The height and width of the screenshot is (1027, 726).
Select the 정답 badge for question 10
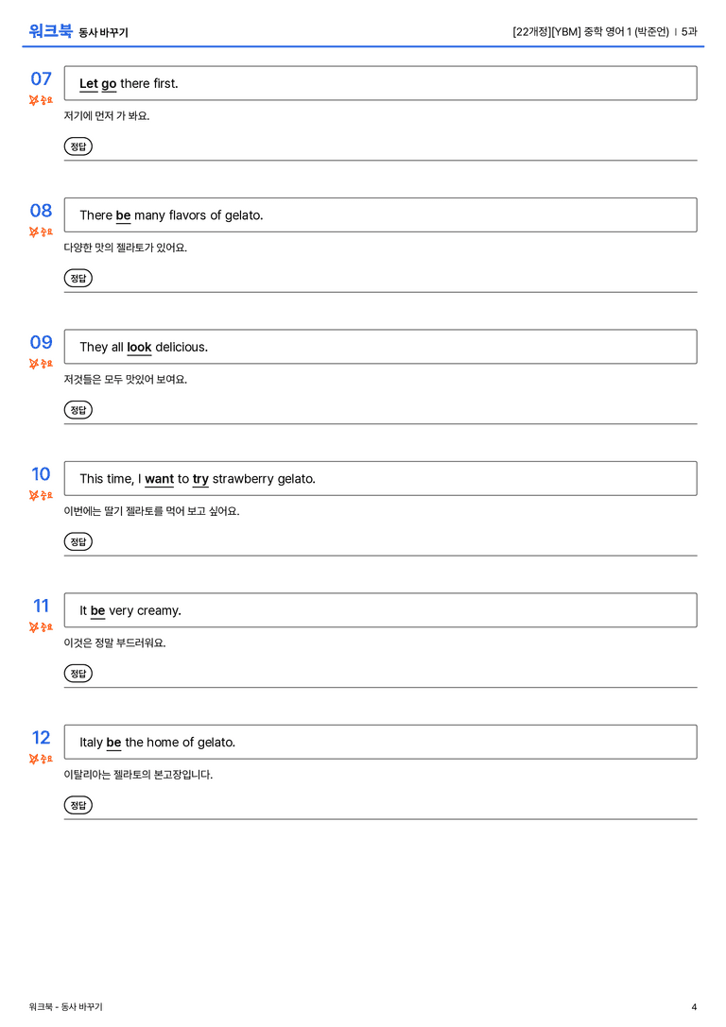point(78,541)
